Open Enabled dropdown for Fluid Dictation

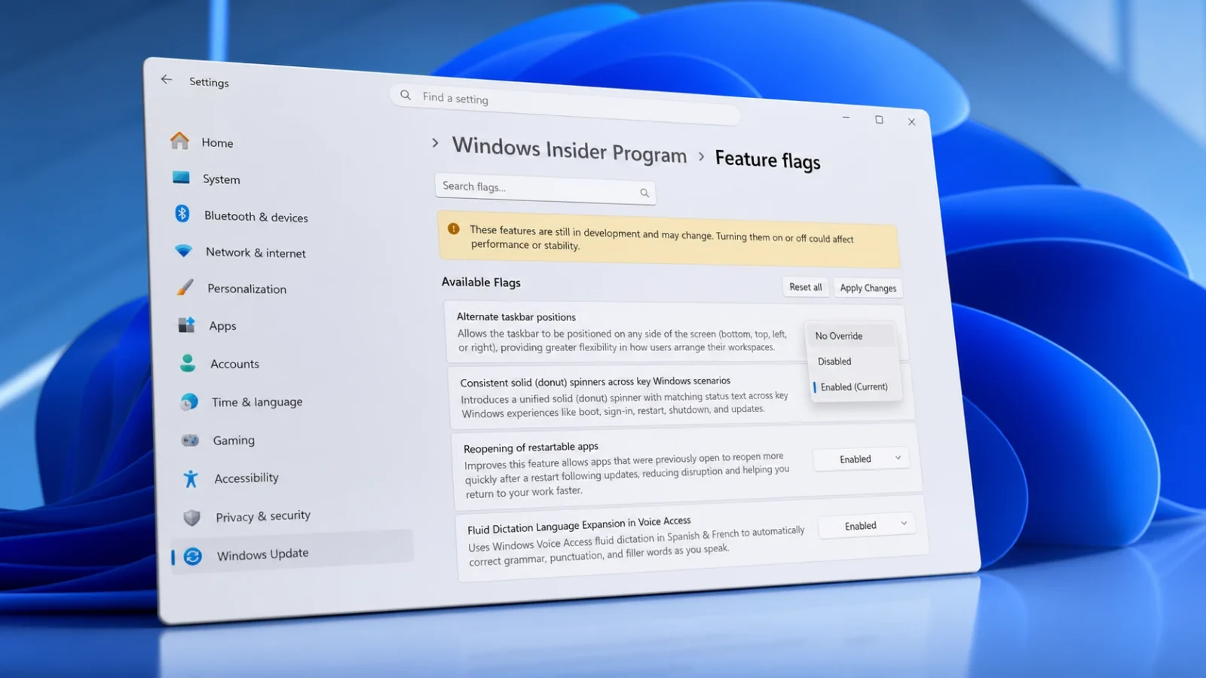click(867, 525)
